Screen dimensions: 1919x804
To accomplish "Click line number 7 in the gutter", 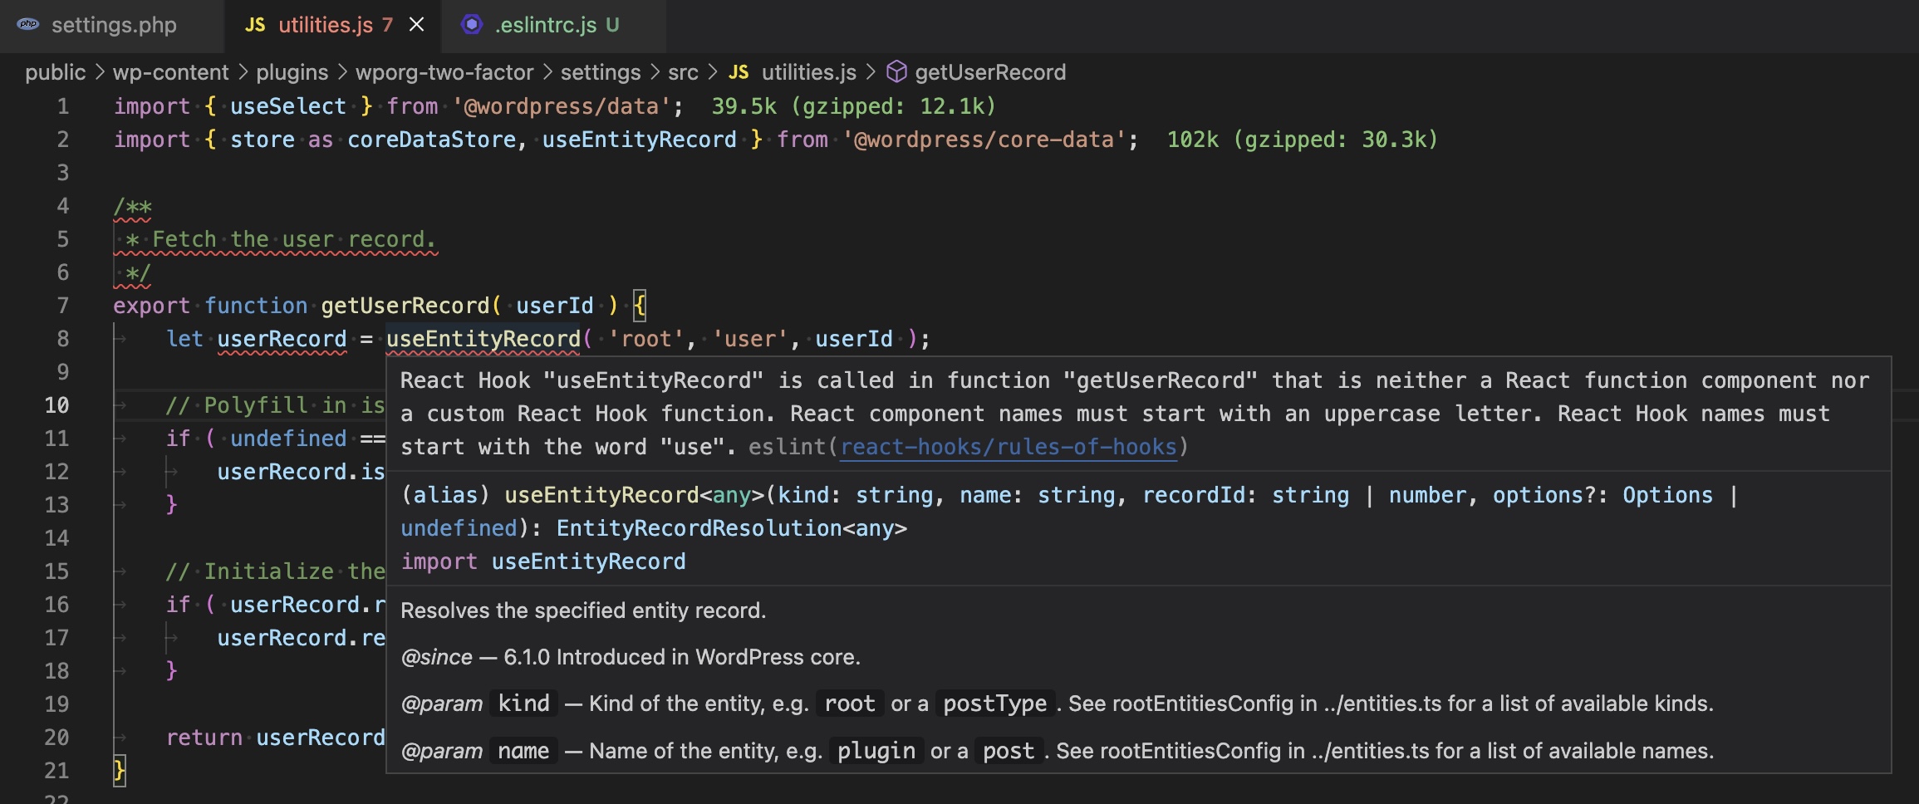I will pos(62,306).
